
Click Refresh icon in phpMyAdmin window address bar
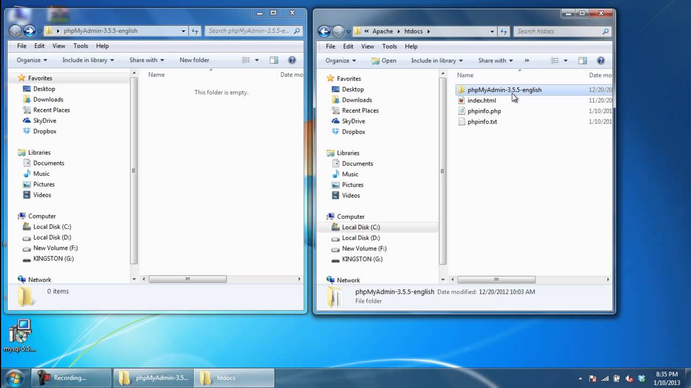coord(195,31)
